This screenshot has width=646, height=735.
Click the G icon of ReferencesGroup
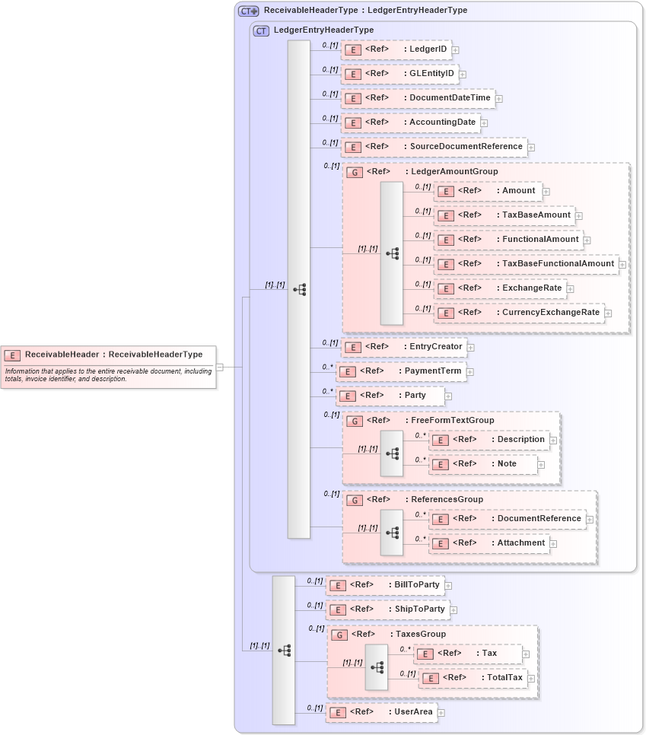[x=355, y=500]
